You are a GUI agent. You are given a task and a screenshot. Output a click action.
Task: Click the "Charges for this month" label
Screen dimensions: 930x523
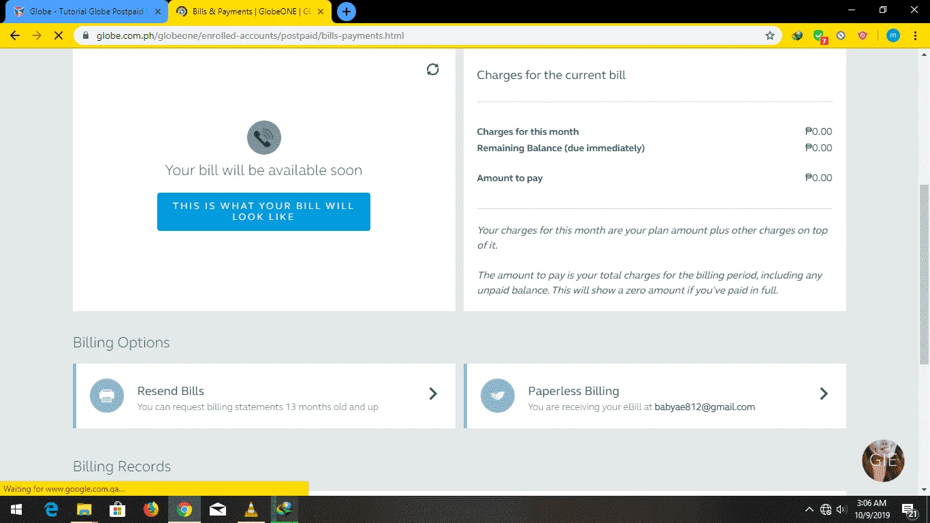(528, 132)
